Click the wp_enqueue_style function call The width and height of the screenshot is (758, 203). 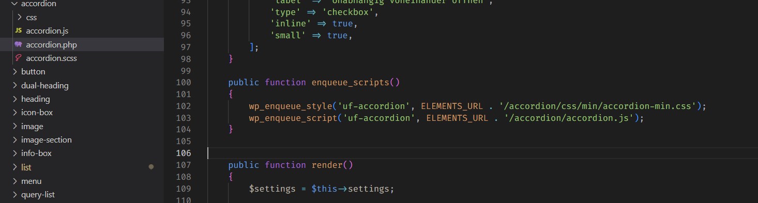coord(290,106)
